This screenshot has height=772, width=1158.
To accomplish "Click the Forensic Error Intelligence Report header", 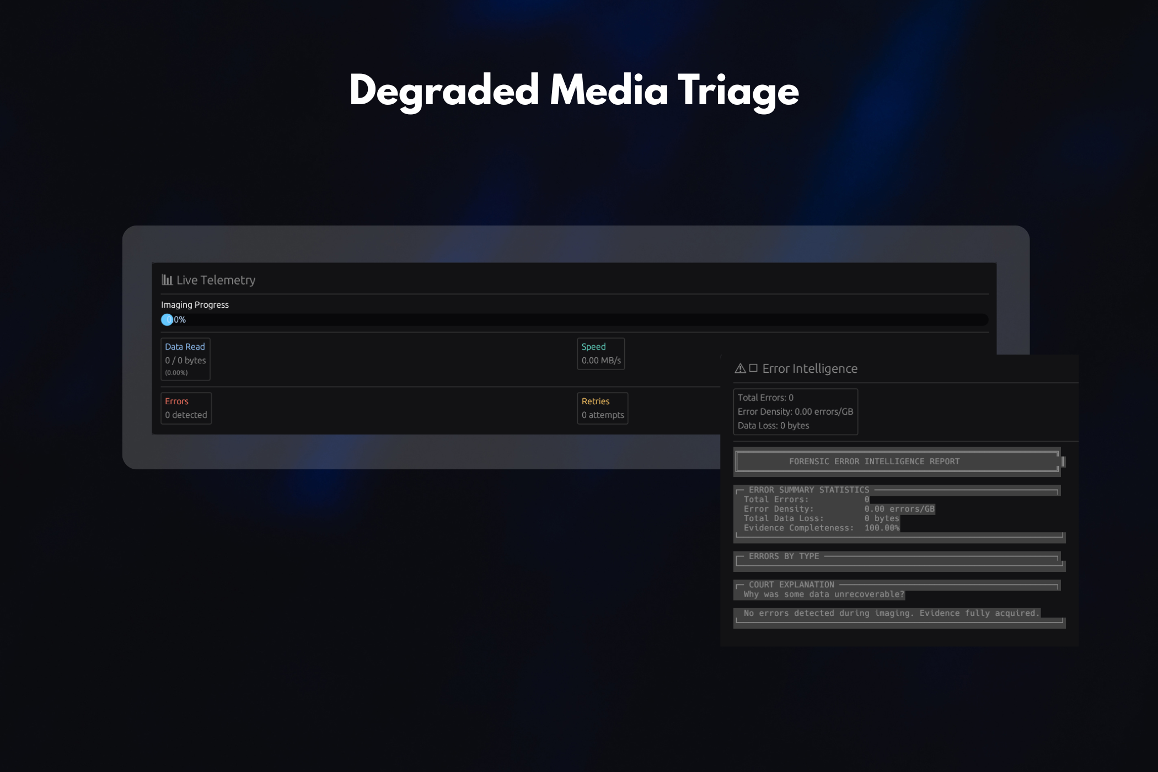I will (874, 462).
